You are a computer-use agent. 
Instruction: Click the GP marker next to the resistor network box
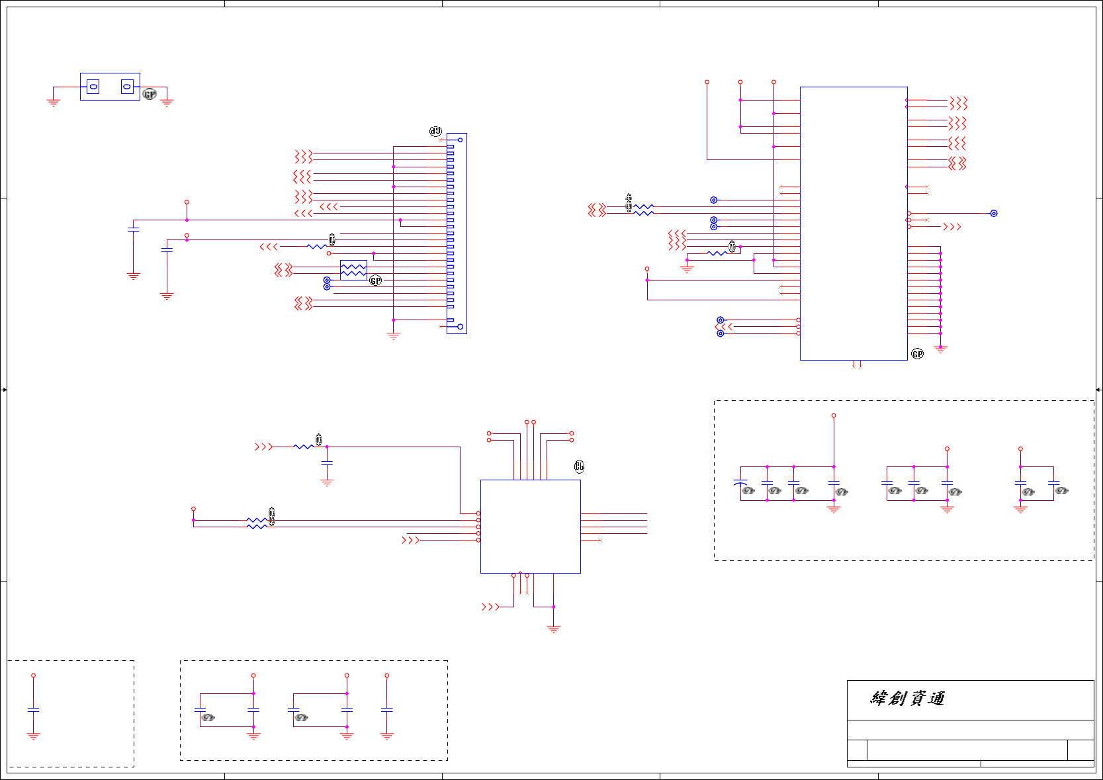point(376,281)
